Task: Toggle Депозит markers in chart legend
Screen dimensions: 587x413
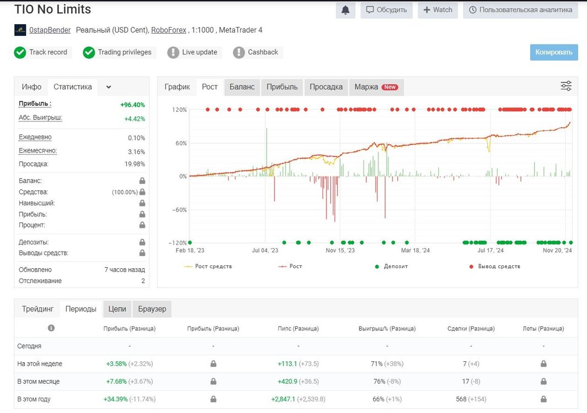Action: pos(391,267)
